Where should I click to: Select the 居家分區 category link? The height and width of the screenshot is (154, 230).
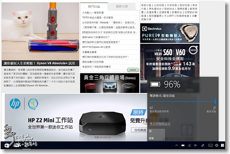tap(146, 5)
